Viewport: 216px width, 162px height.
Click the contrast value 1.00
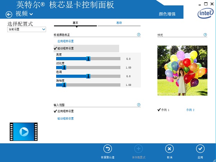point(129,67)
